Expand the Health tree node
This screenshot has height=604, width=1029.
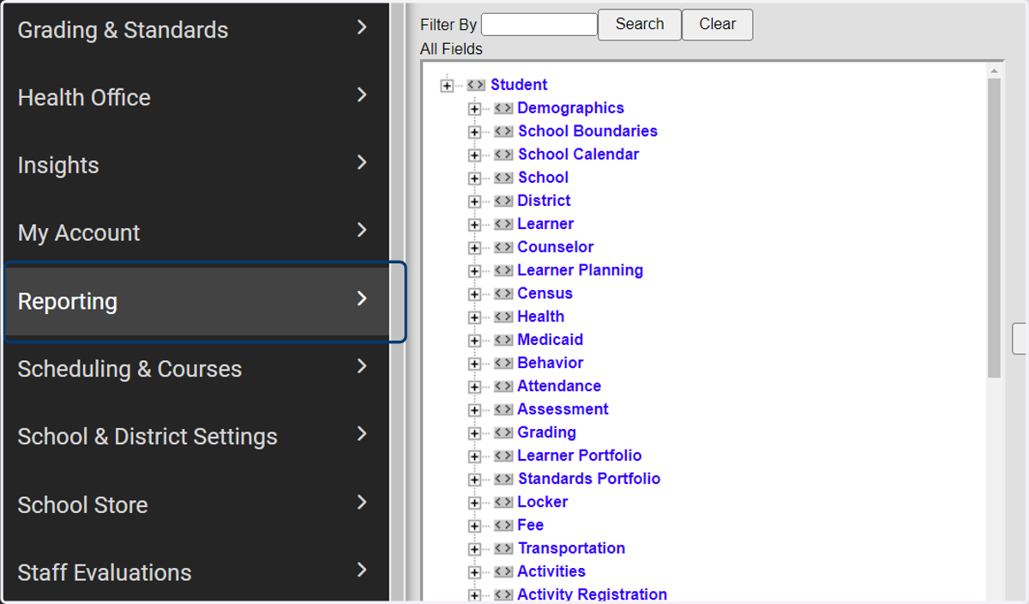click(x=474, y=317)
